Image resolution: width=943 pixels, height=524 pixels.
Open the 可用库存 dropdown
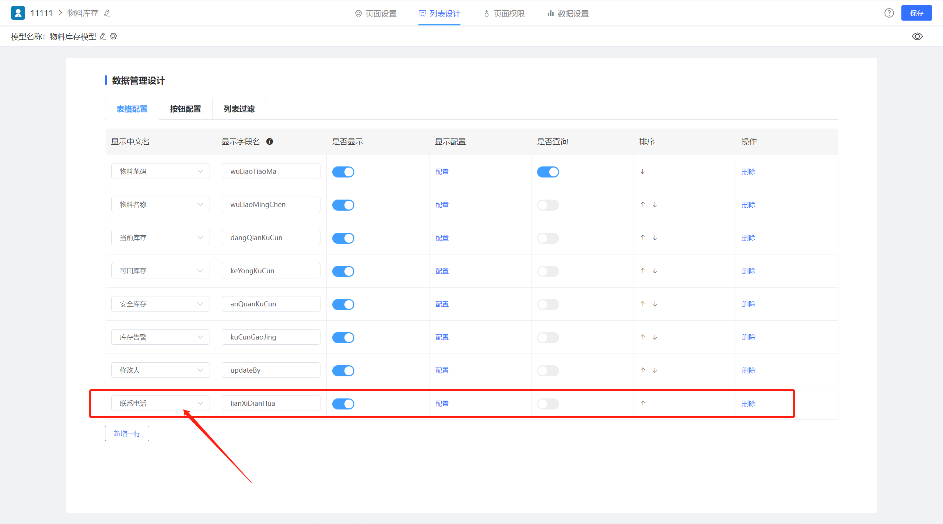point(161,271)
